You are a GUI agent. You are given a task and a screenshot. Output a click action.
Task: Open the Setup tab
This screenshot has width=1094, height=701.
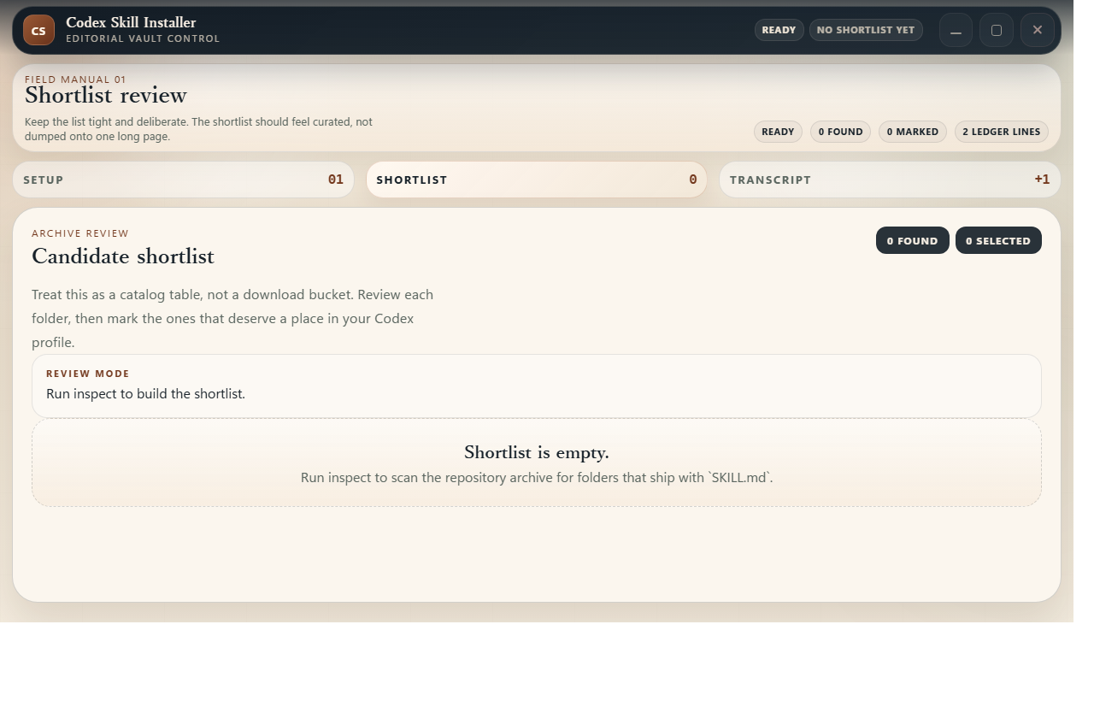coord(183,180)
